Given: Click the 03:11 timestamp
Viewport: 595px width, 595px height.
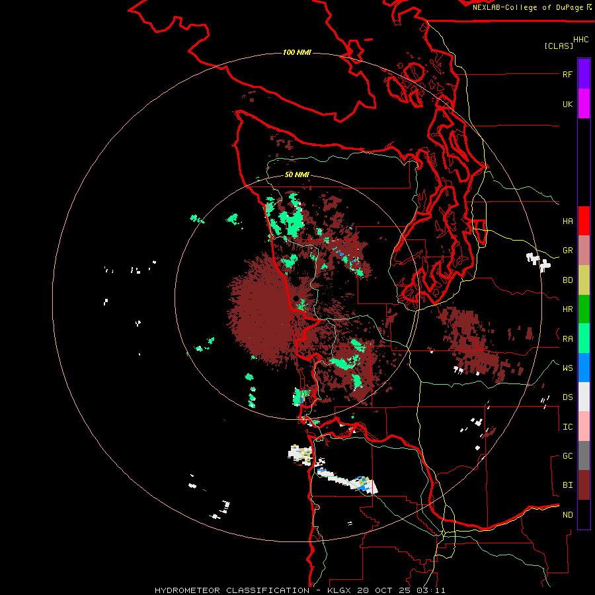Looking at the screenshot, I should click(430, 590).
